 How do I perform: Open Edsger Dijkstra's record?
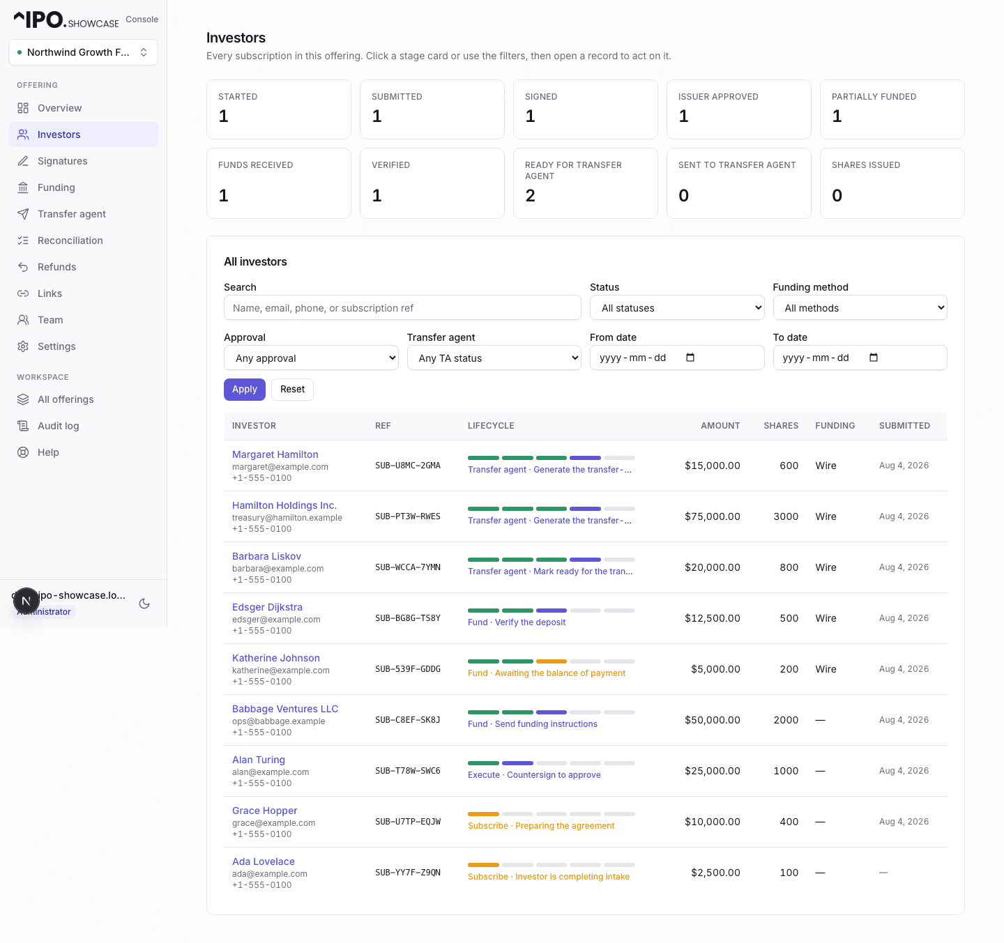point(267,607)
